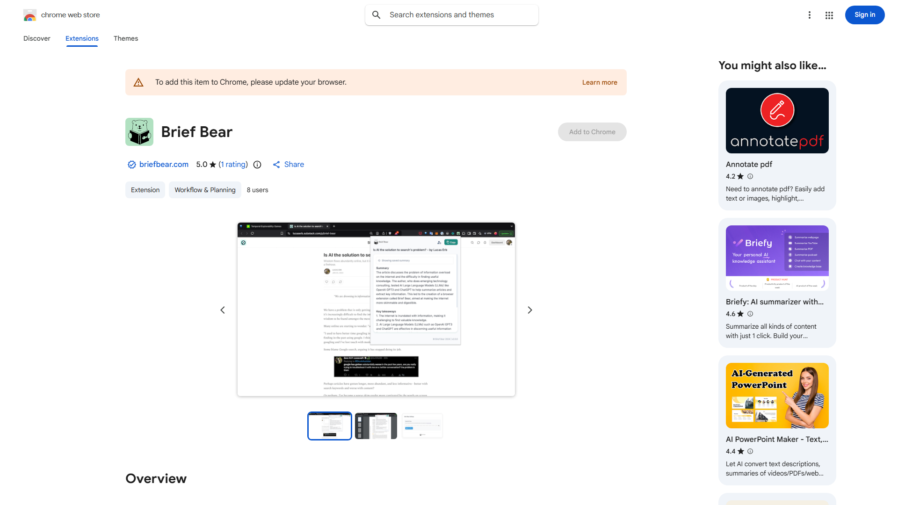This screenshot has width=898, height=505.
Task: Click the Chrome Web Store logo
Action: (30, 14)
